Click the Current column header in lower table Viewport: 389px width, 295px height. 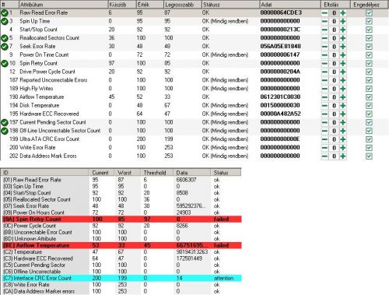pos(101,173)
